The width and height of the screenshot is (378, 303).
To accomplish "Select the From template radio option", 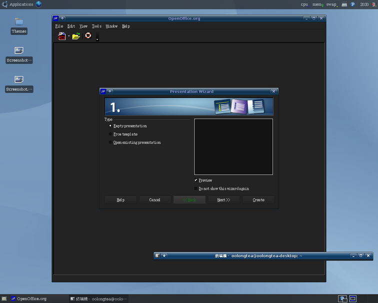I will point(123,134).
